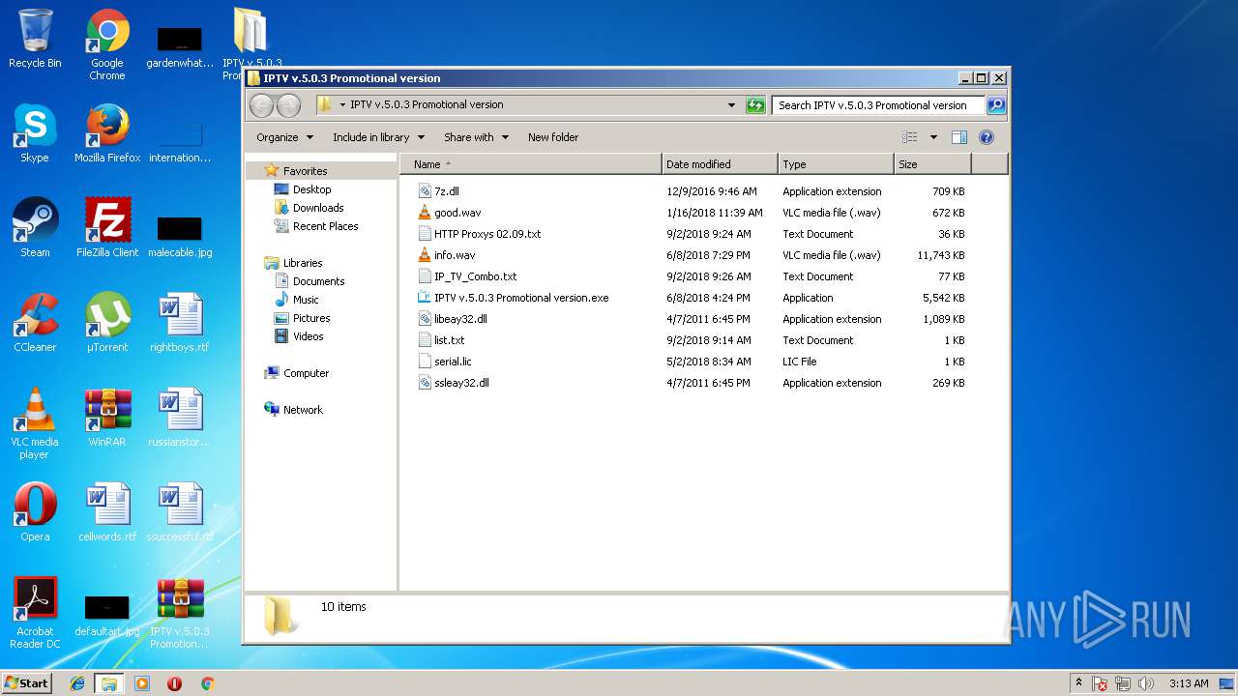This screenshot has width=1238, height=696.
Task: Launch WinRAR desktop shortcut
Action: point(107,418)
